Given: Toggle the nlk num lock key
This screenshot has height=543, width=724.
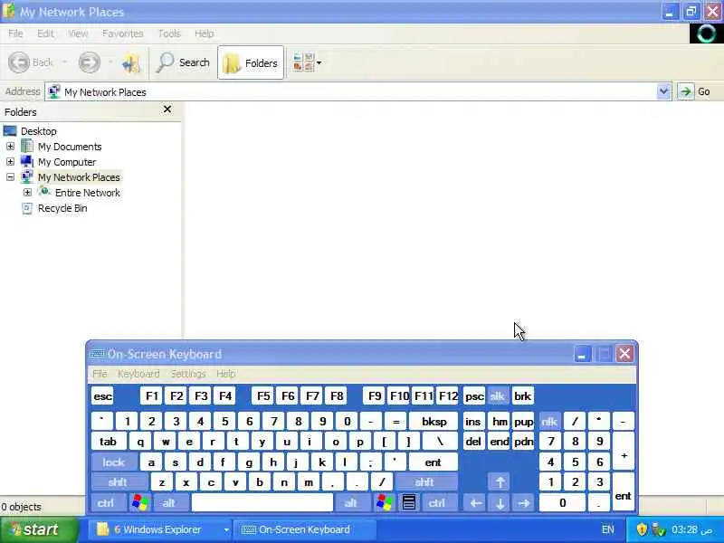Looking at the screenshot, I should 549,422.
